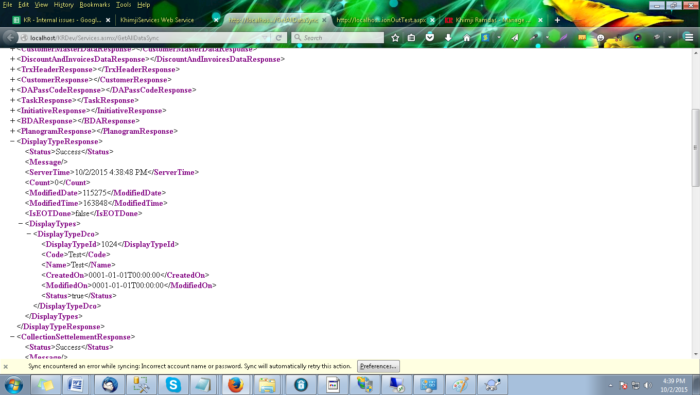Click the Preferences button in sync bar
Image resolution: width=700 pixels, height=395 pixels.
(x=378, y=366)
